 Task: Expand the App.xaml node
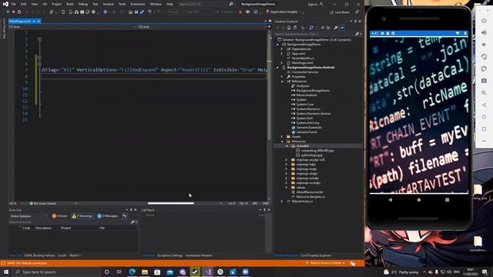tap(282, 54)
